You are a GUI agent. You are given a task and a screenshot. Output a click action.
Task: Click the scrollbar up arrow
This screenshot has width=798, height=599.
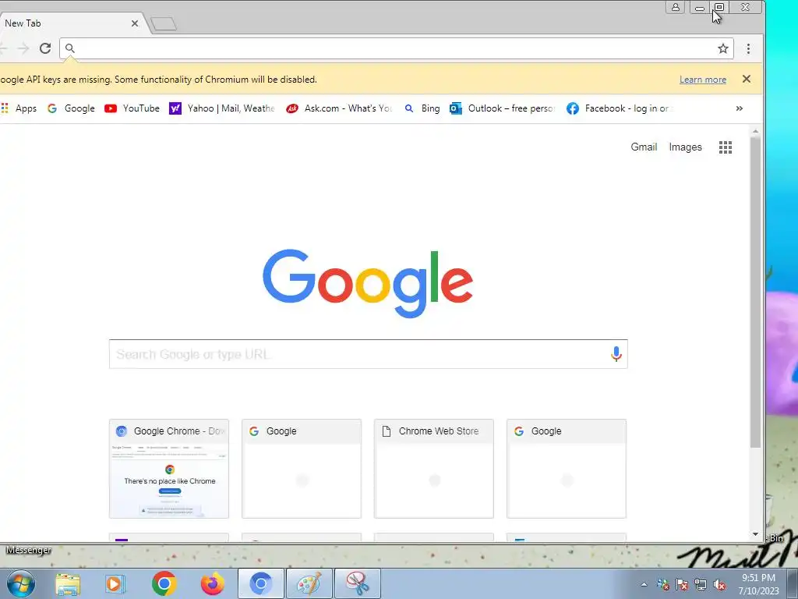[755, 131]
